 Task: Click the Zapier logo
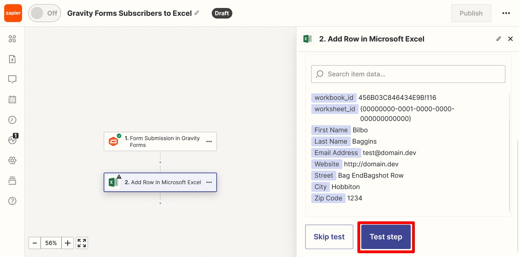pyautogui.click(x=13, y=13)
